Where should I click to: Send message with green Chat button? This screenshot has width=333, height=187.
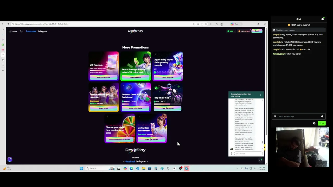click(x=322, y=123)
